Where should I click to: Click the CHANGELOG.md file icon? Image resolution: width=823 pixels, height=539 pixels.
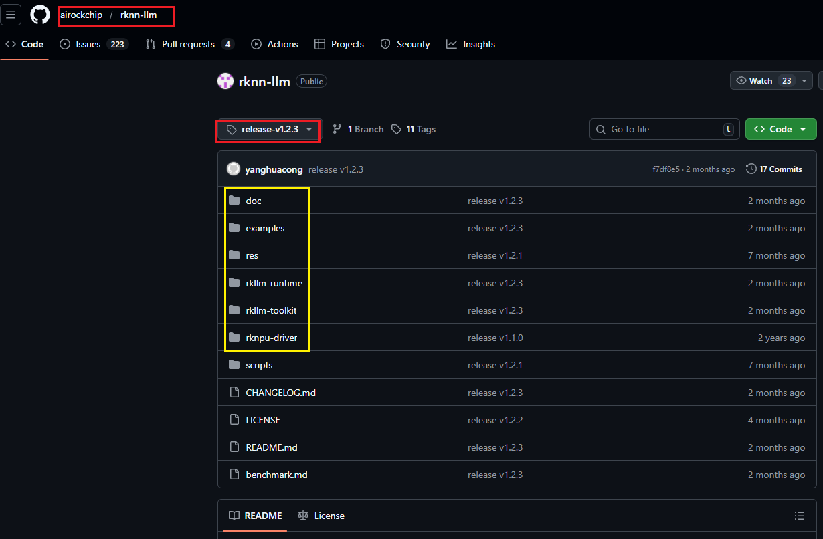tap(234, 393)
